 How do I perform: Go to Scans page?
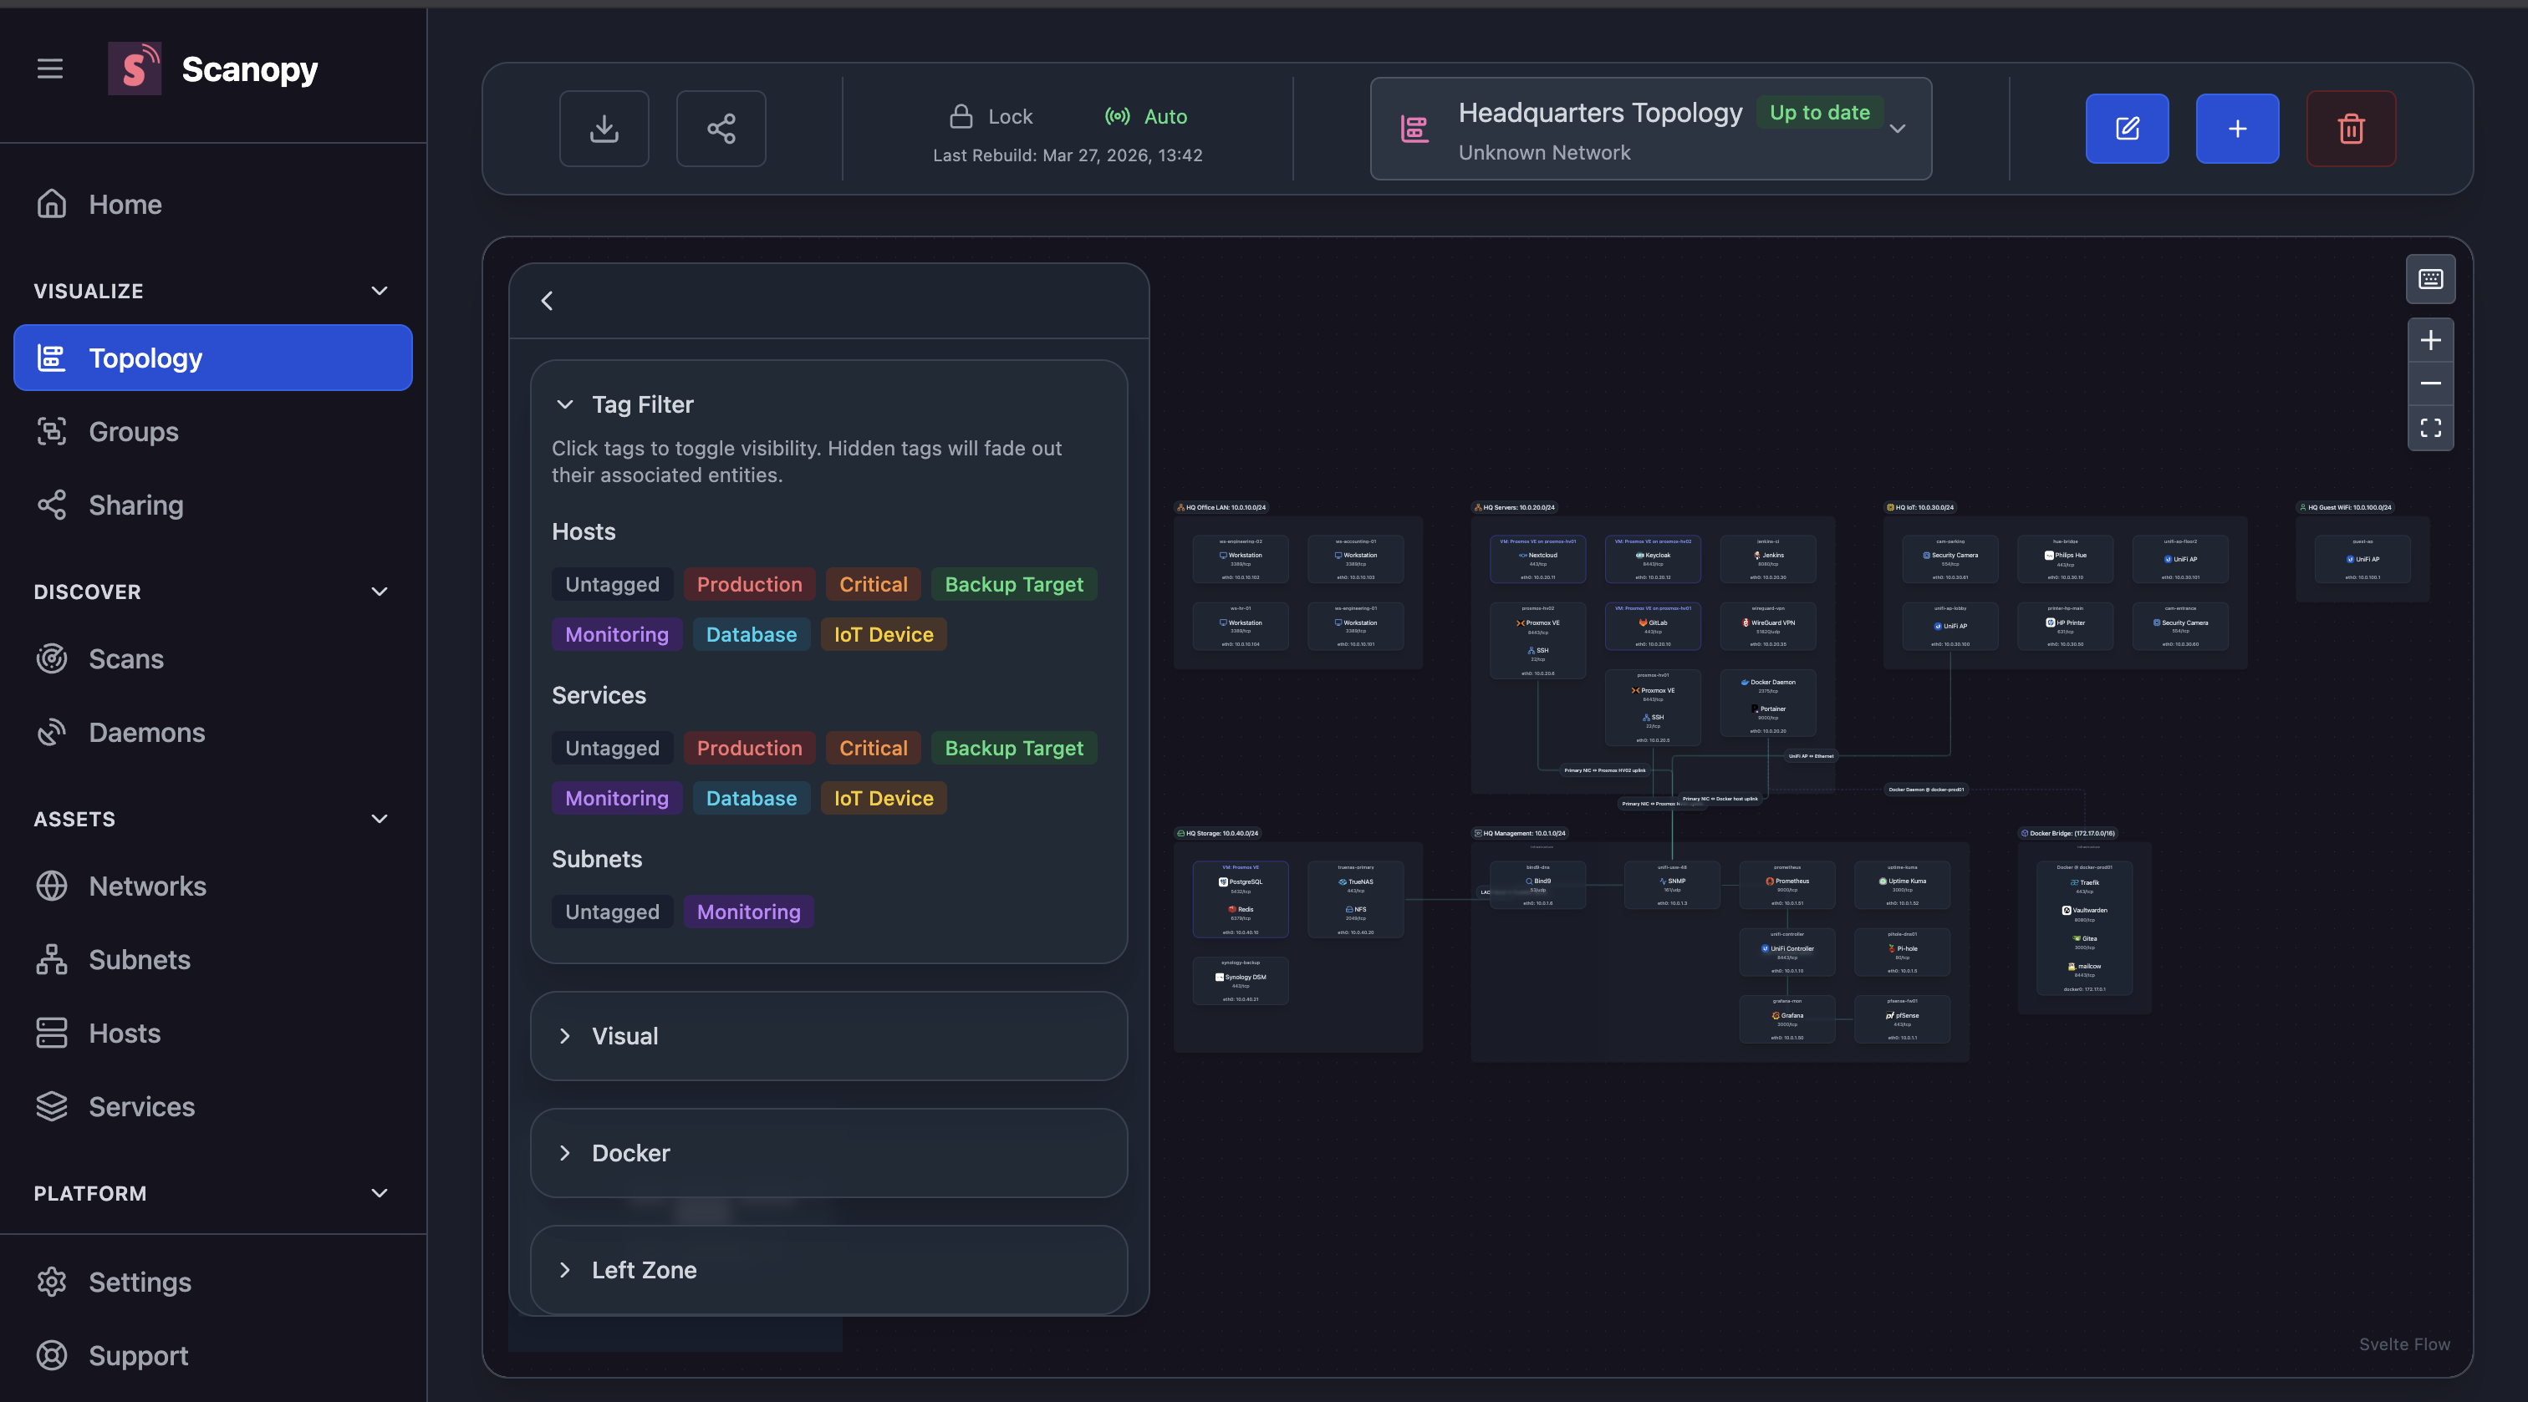[125, 659]
